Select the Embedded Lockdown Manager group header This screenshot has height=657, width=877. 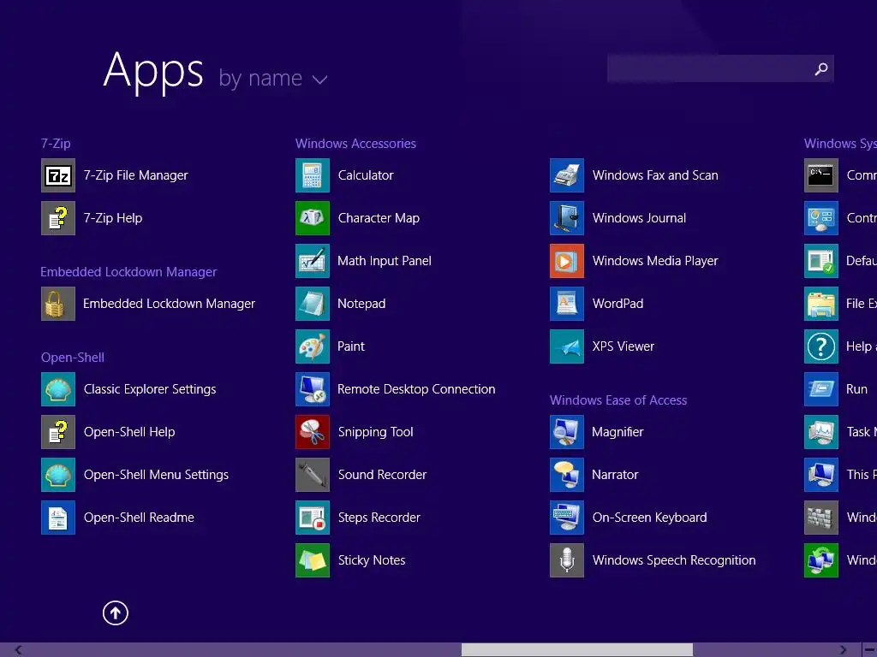(128, 272)
